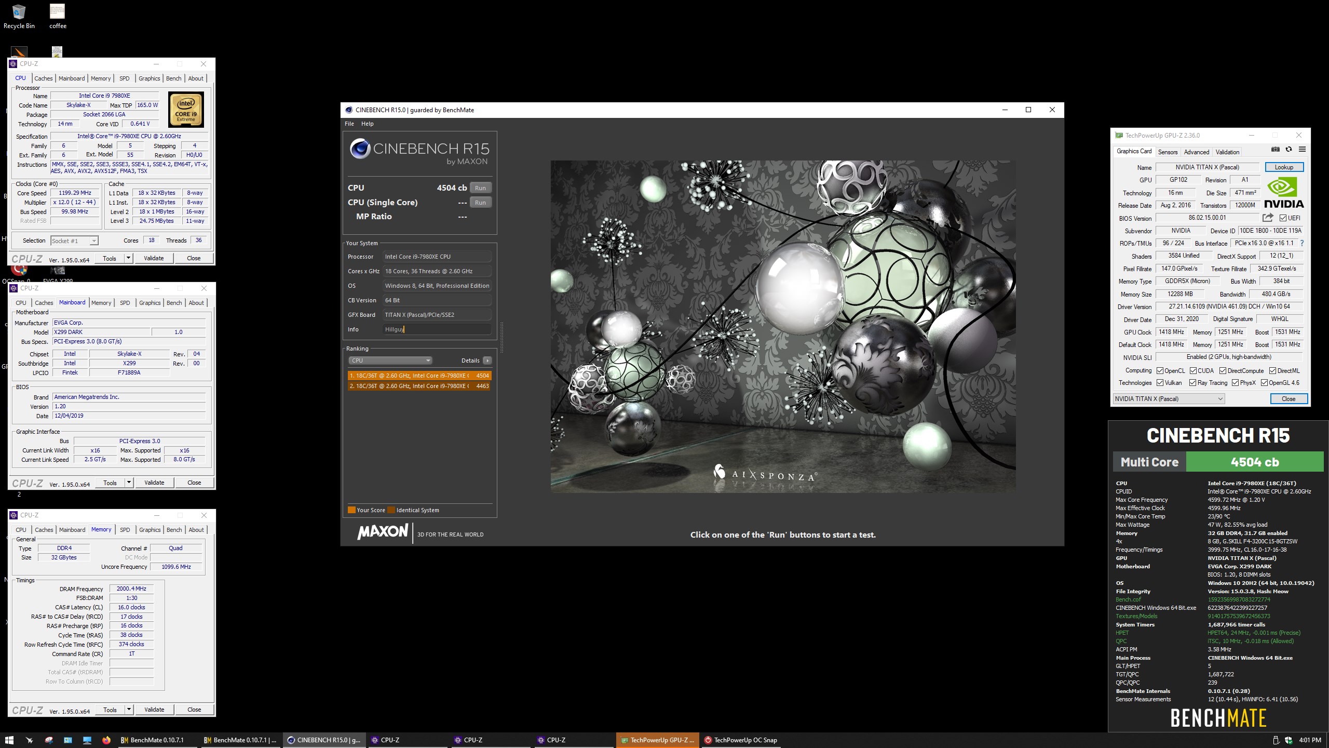Viewport: 1329px width, 748px height.
Task: Click the Lookup button in GPU-Z
Action: (x=1284, y=167)
